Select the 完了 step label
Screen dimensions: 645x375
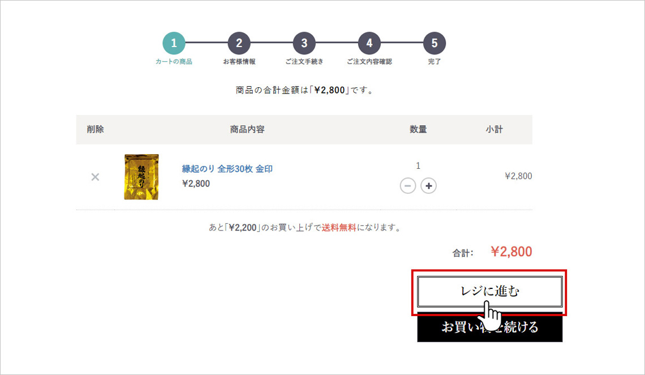pos(435,61)
